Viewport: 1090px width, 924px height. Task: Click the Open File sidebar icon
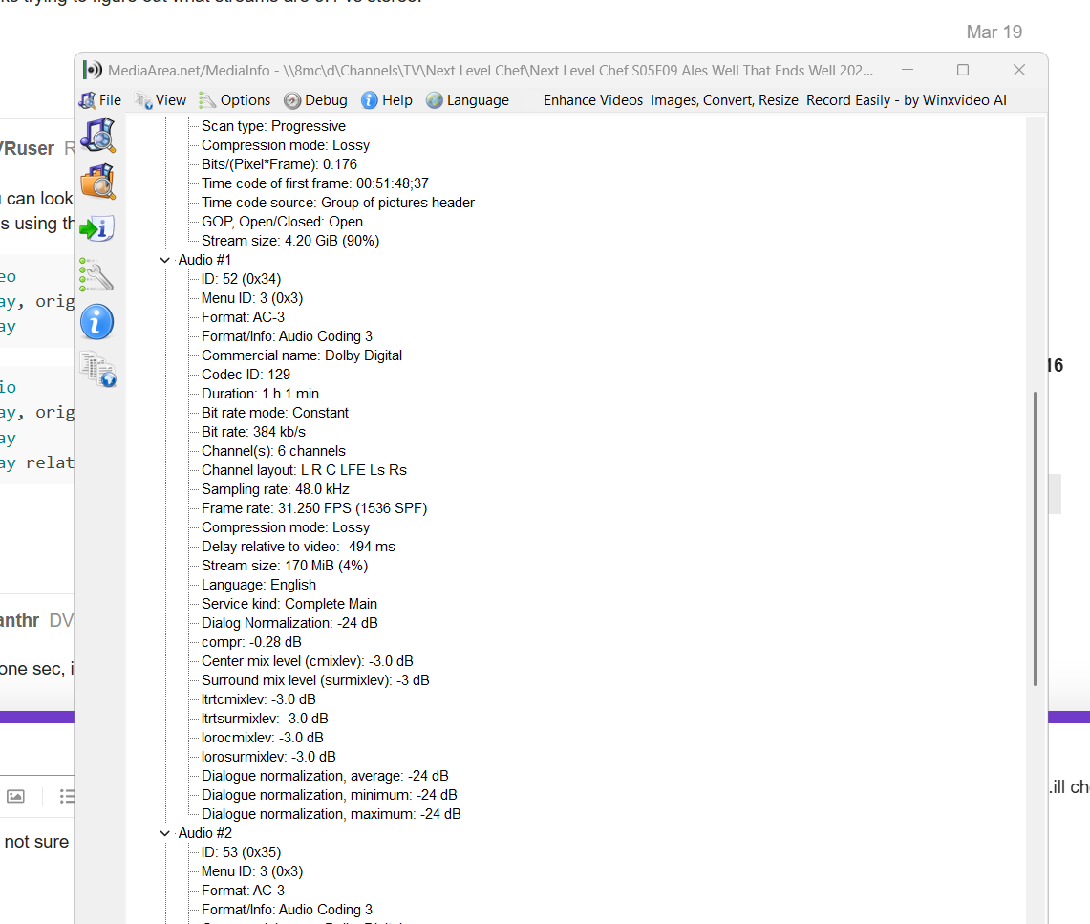[x=97, y=136]
